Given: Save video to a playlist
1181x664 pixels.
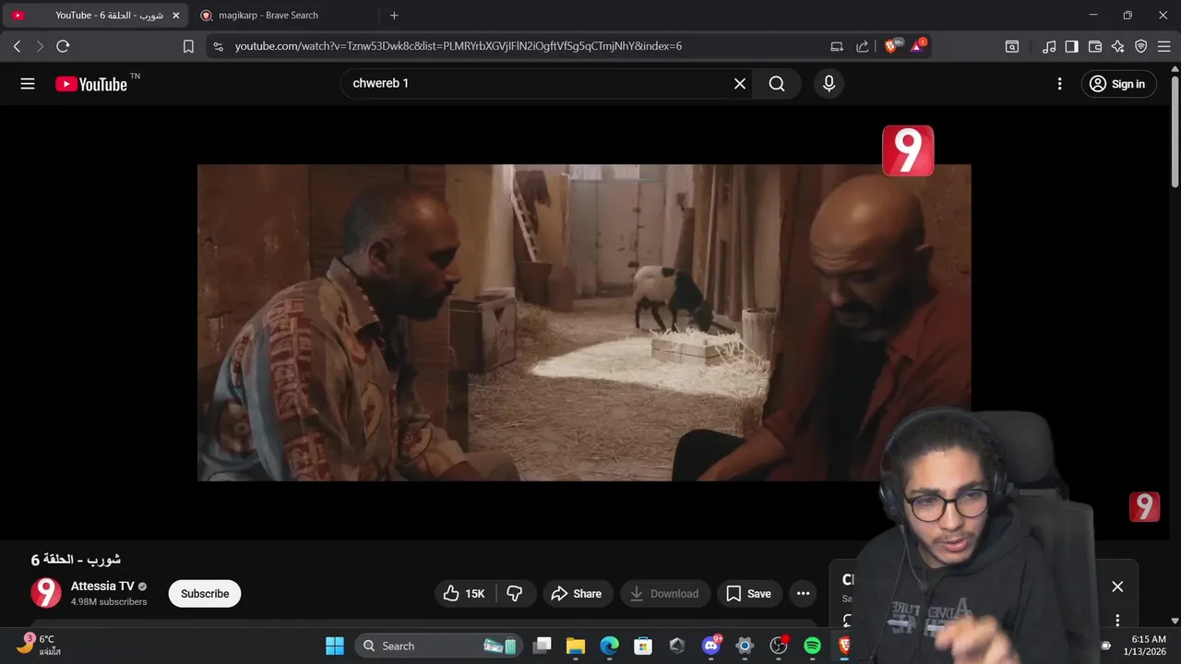Looking at the screenshot, I should point(748,594).
